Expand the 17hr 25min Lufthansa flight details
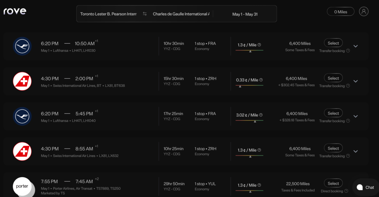 [356, 116]
